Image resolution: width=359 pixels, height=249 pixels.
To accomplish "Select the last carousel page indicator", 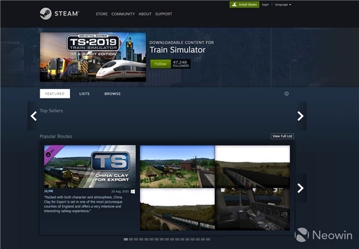I will point(208,239).
